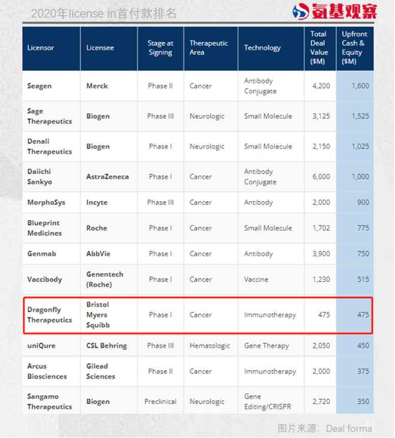Select the Hematologic therapeutic area cell
Viewport: 395px width, 438px height.
(209, 345)
